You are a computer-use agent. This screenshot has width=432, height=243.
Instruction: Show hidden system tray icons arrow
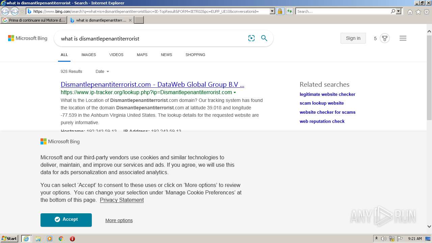point(376,239)
